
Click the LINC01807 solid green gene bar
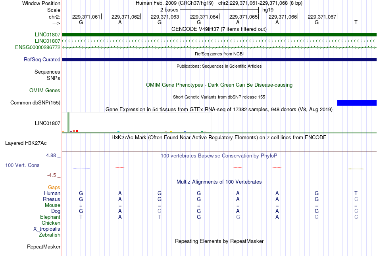[x=219, y=34]
